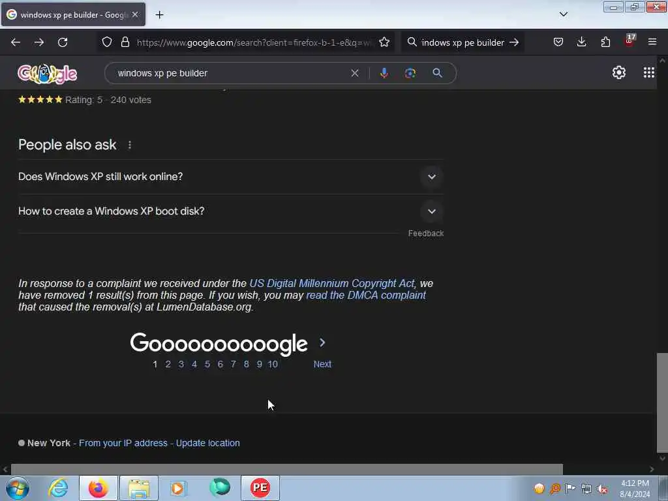668x501 pixels.
Task: Open the Firefox downloads panel
Action: click(x=581, y=42)
